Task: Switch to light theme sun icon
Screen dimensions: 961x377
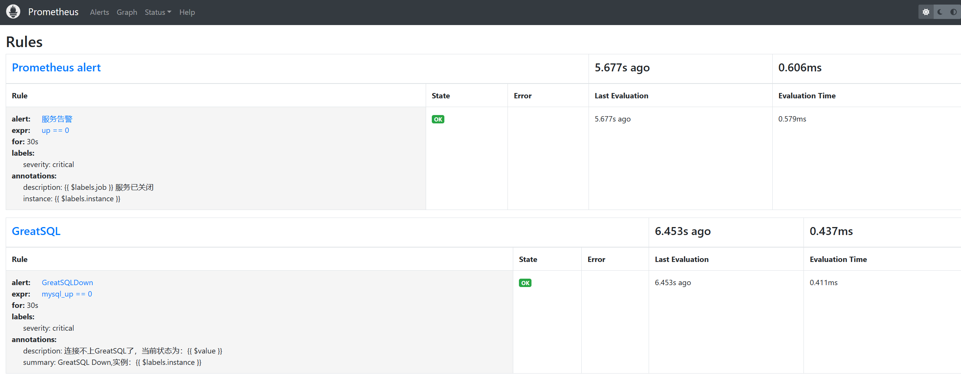Action: click(x=926, y=12)
